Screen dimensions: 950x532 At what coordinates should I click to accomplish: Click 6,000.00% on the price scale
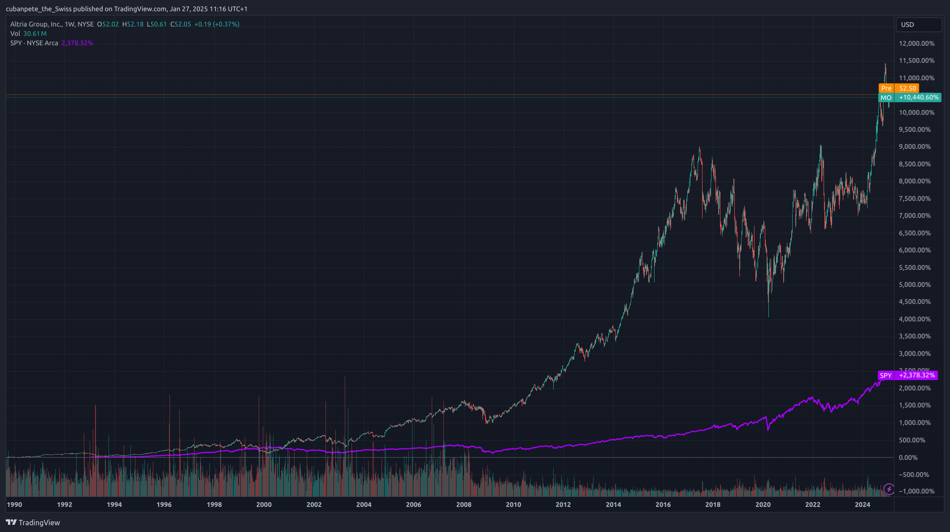(x=915, y=250)
